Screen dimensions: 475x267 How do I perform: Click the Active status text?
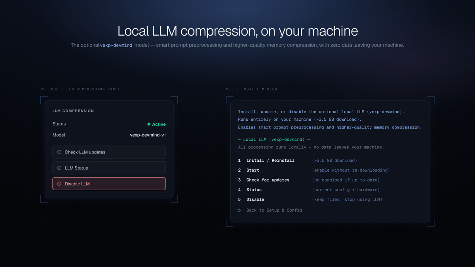159,124
